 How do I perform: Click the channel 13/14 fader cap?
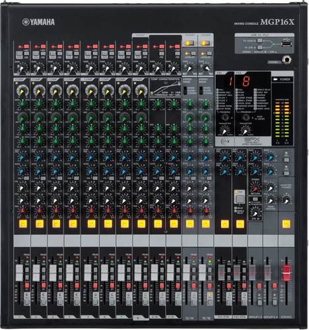coord(186,273)
